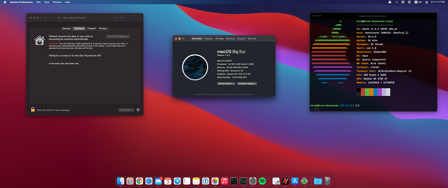448x188 pixels.
Task: Open the Notes app in the dock
Action: pyautogui.click(x=196, y=181)
